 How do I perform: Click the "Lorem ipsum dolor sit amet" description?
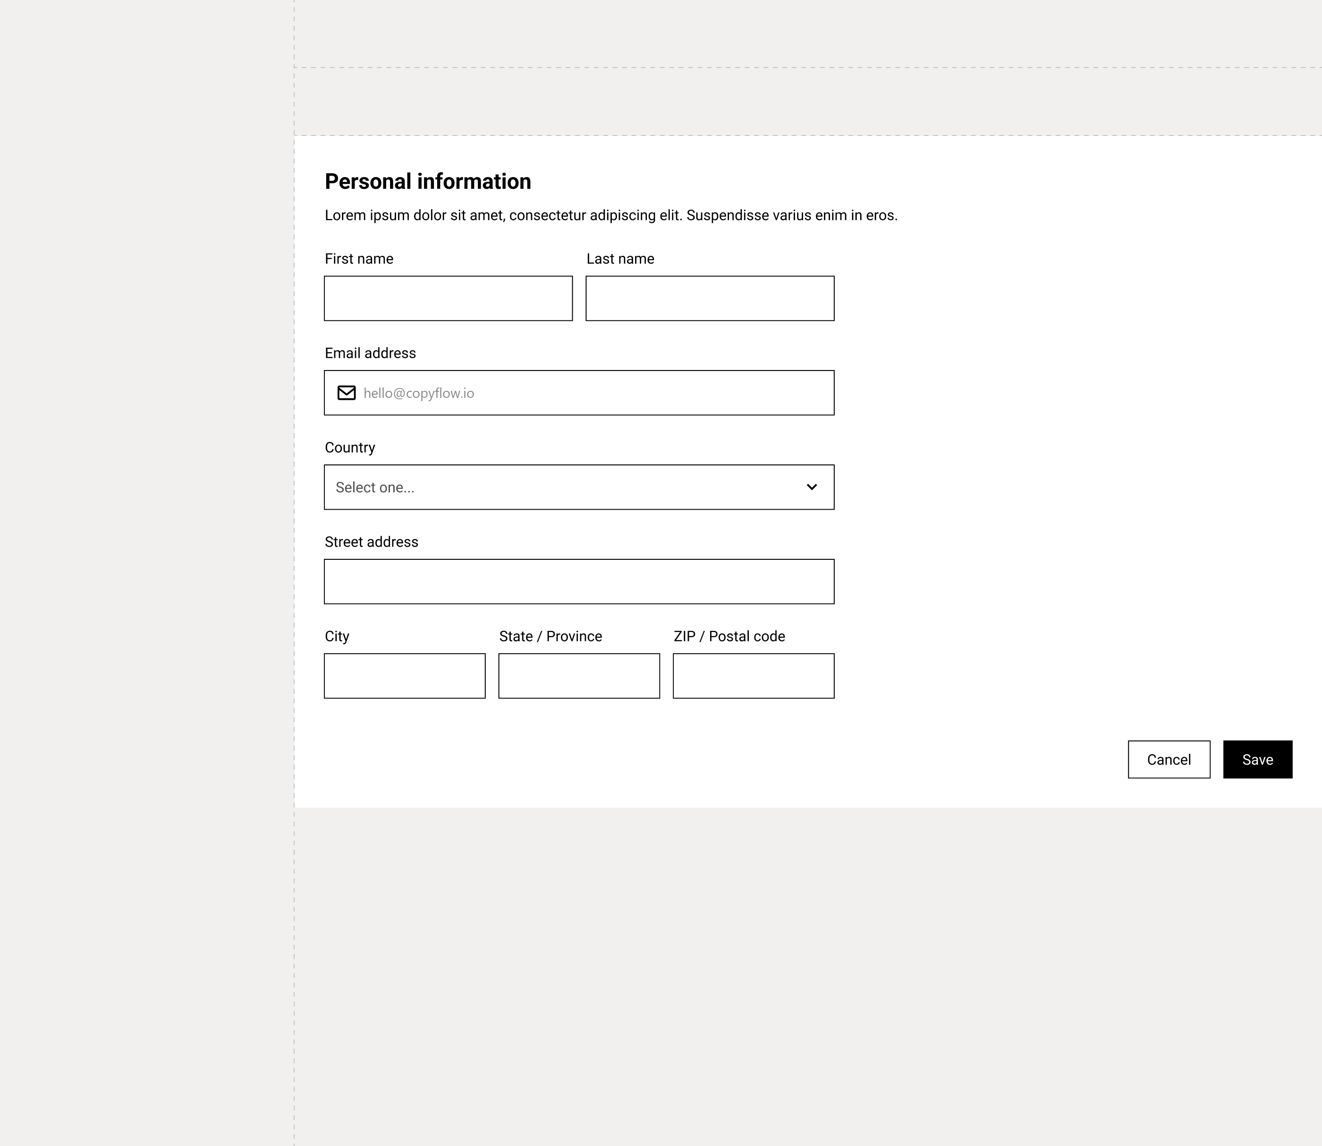(x=611, y=216)
